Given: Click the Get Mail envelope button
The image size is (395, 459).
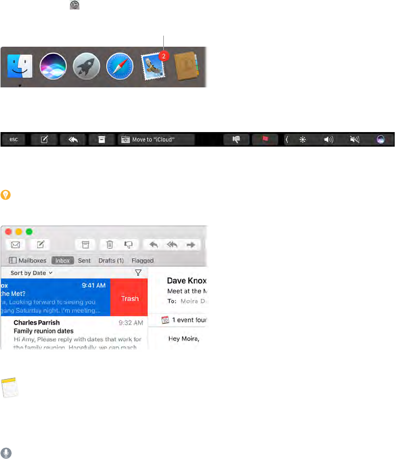Looking at the screenshot, I should (x=16, y=245).
